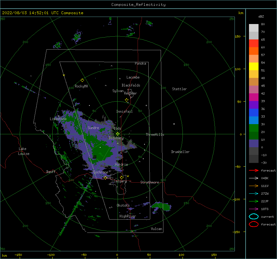
Task: Click the Composite_Reflectivity title text
Action: [x=138, y=5]
